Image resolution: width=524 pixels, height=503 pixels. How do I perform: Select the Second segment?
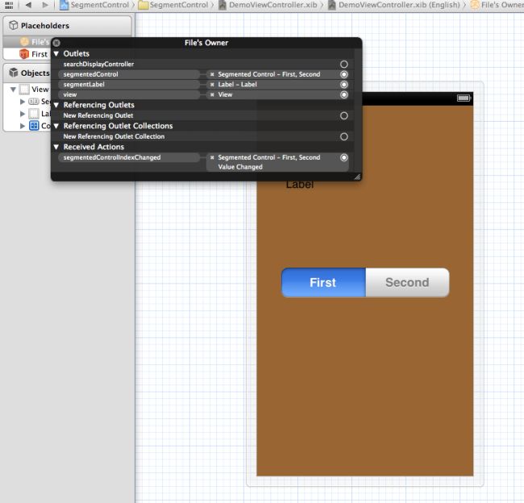(407, 283)
